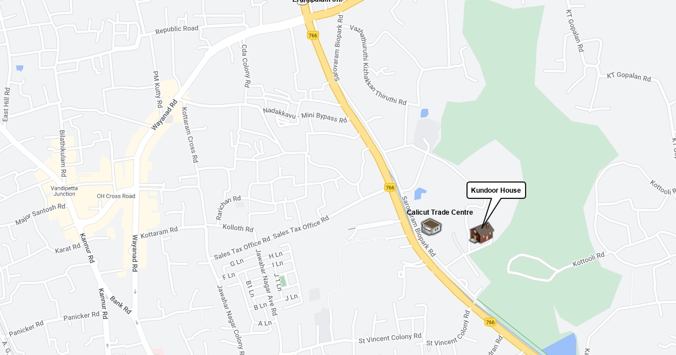Click the Republic Road label

click(177, 29)
